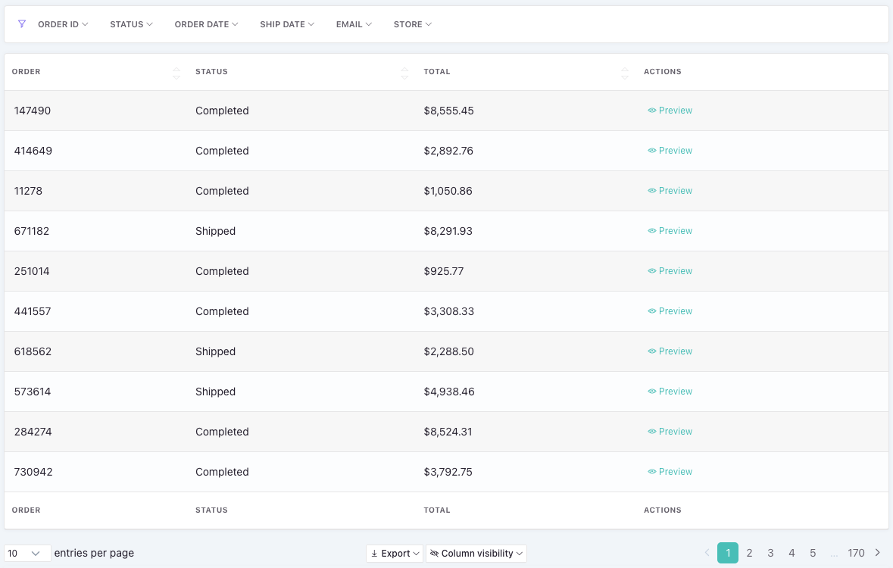Click sort arrows in Status column header
Viewport: 893px width, 568px height.
click(404, 73)
